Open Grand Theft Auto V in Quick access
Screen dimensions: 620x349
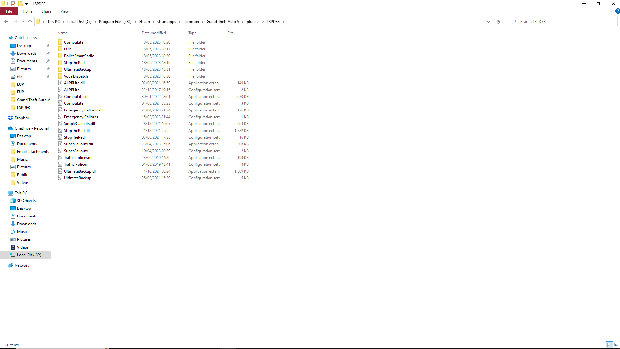[x=33, y=100]
